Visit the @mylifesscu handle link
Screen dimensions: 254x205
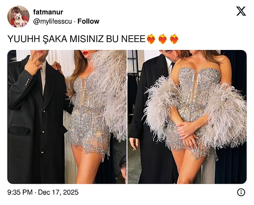click(x=52, y=22)
